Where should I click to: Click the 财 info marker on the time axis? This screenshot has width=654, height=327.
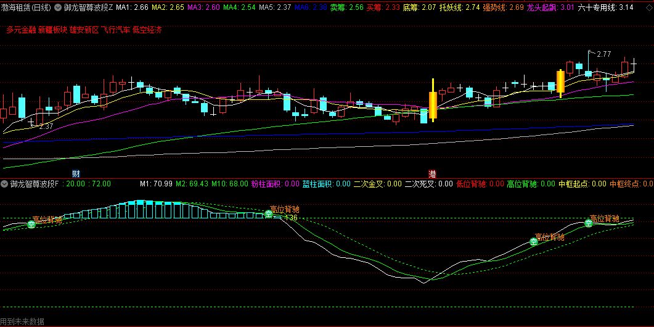tap(76, 174)
